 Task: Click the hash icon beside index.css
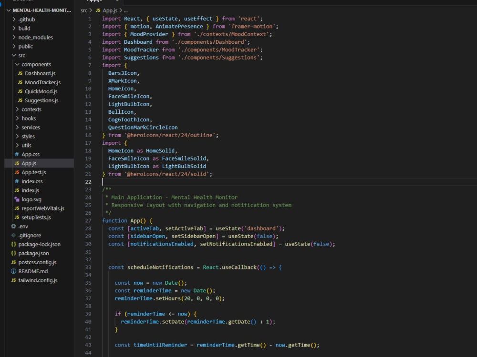(17, 181)
